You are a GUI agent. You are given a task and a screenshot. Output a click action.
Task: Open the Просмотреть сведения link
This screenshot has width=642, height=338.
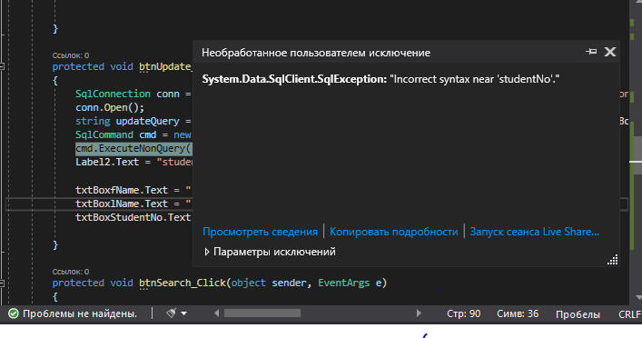[x=260, y=232]
